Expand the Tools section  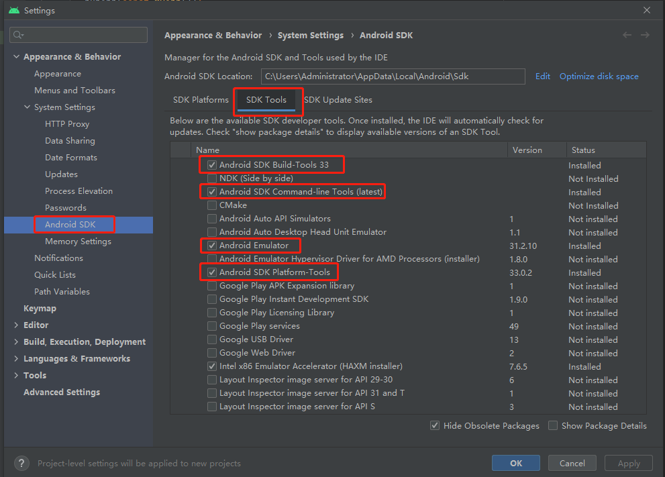coord(16,375)
